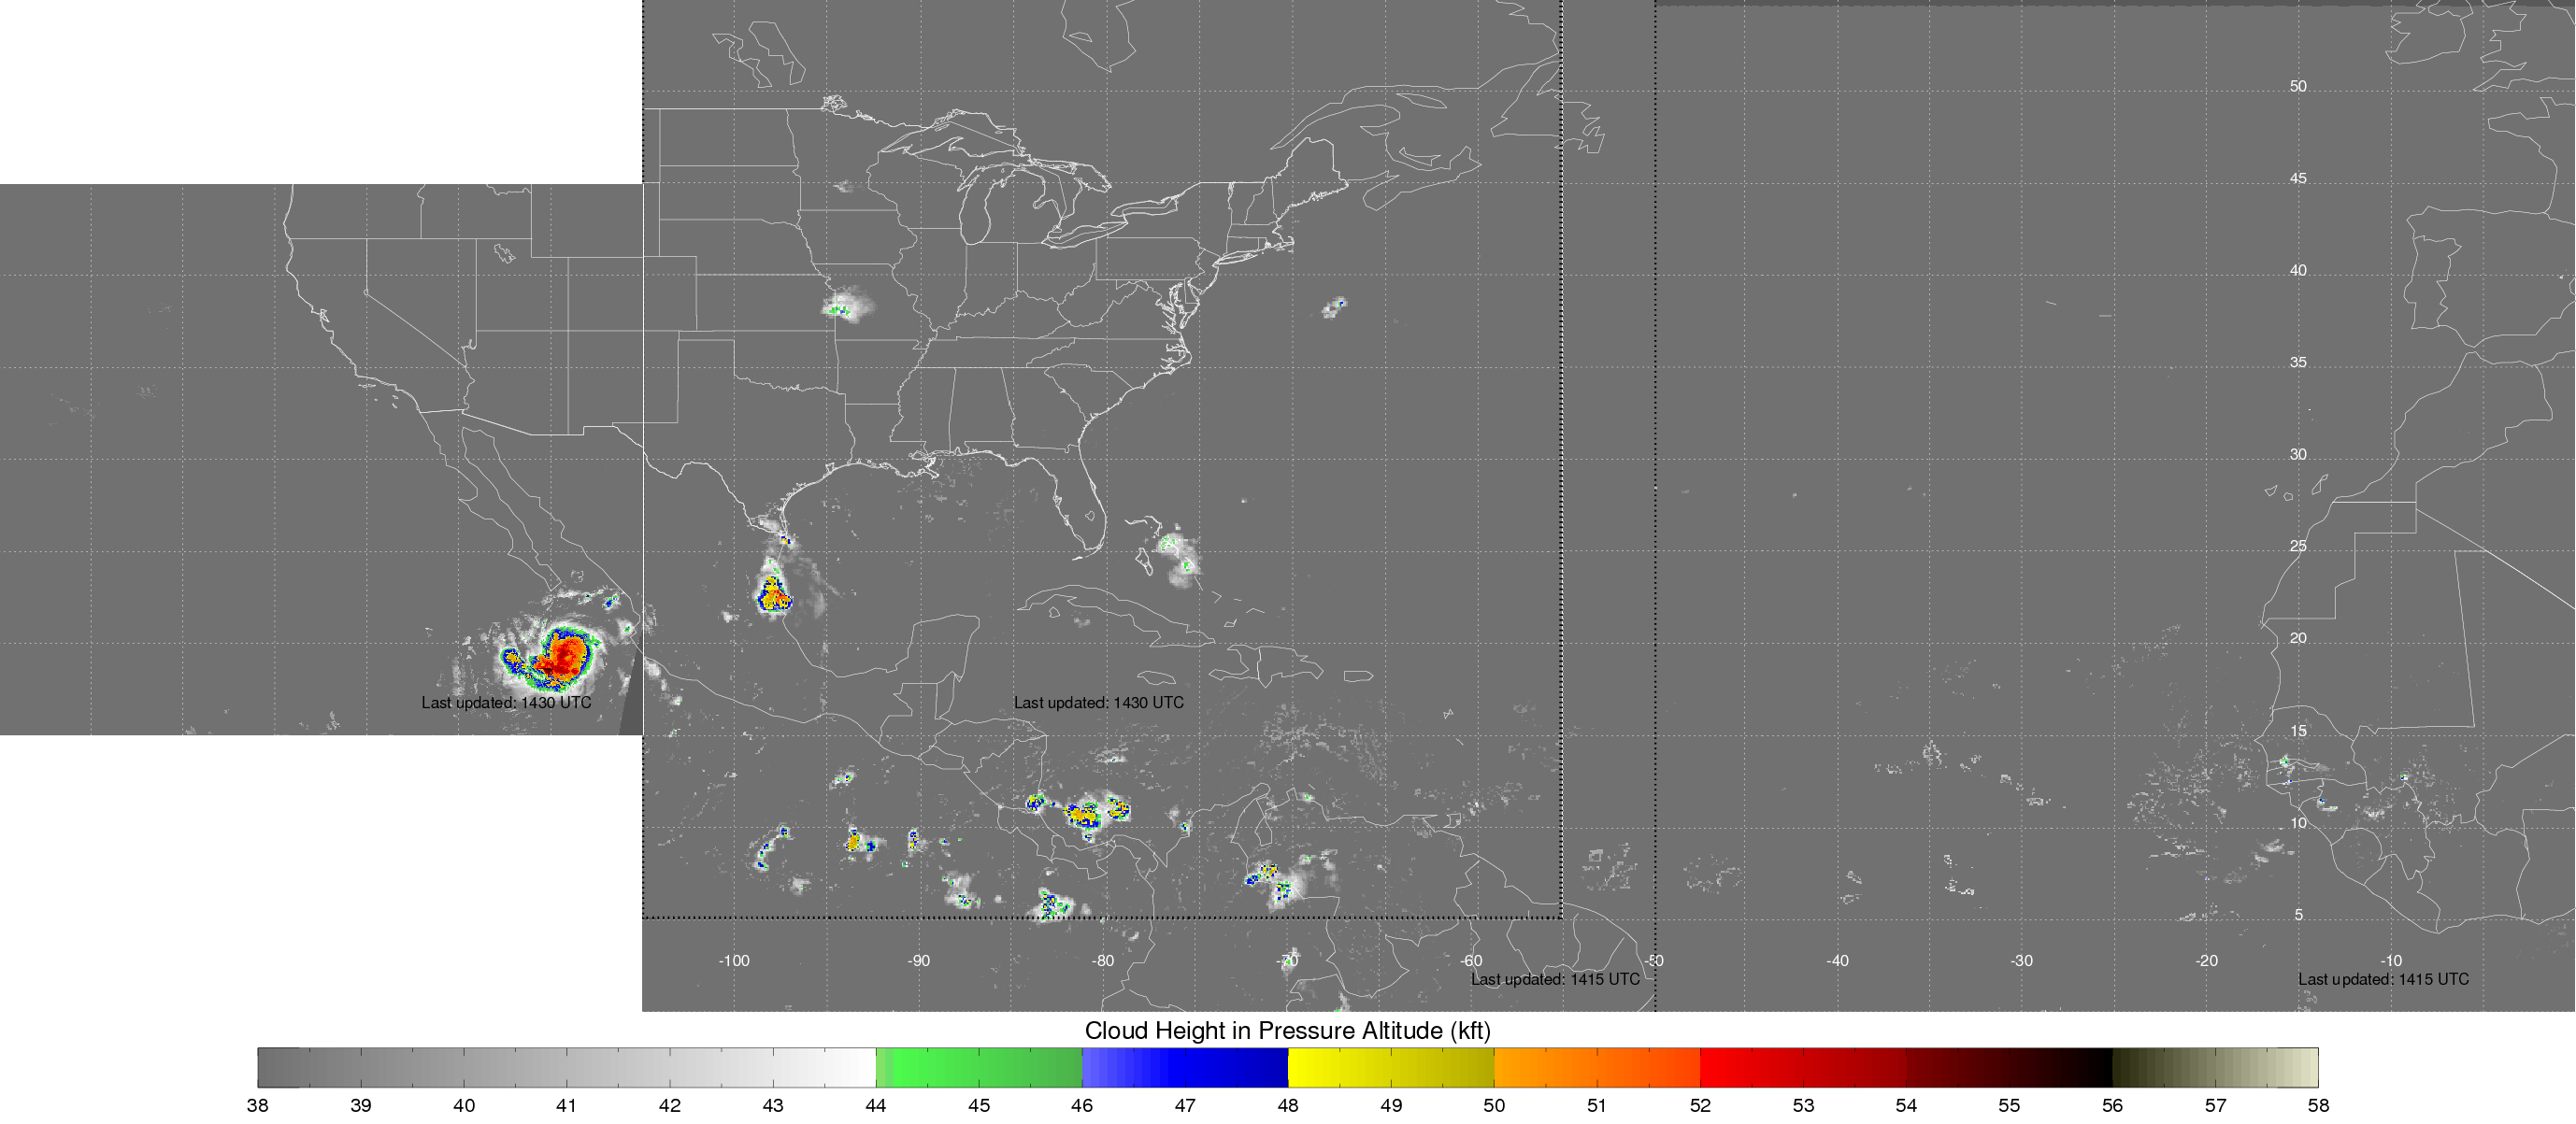Click 'Last updated: 1430 UTC' near Cuba

coord(1098,702)
